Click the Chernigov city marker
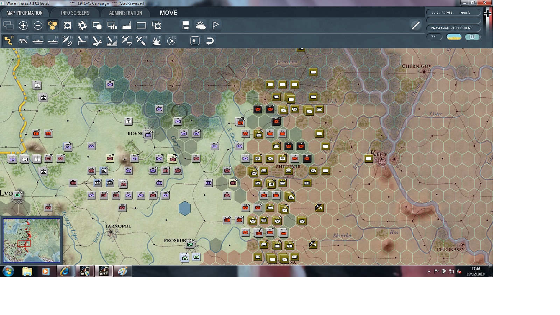Screen dimensions: 560x315 [424, 72]
